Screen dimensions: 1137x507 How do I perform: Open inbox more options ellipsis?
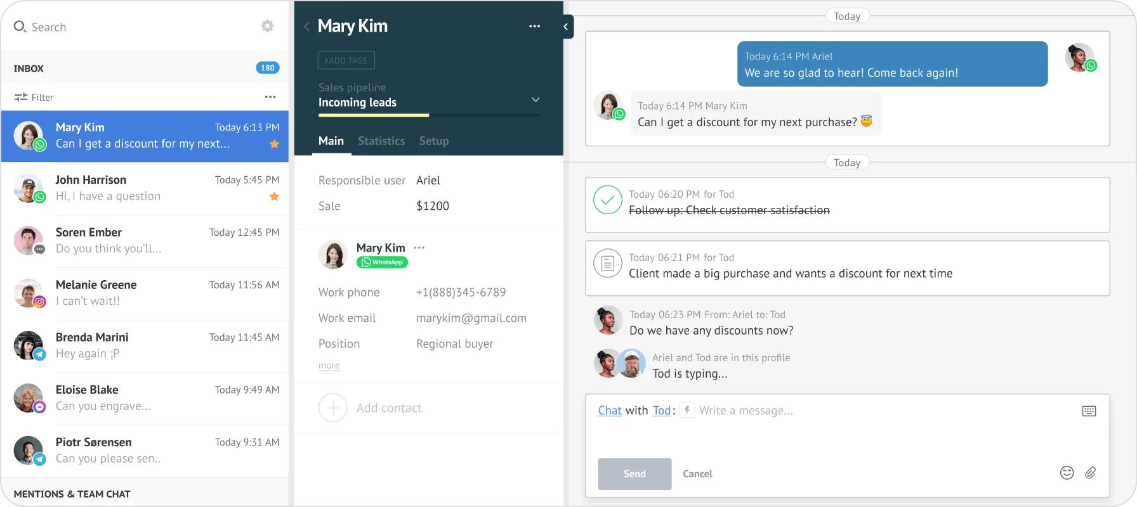point(270,97)
